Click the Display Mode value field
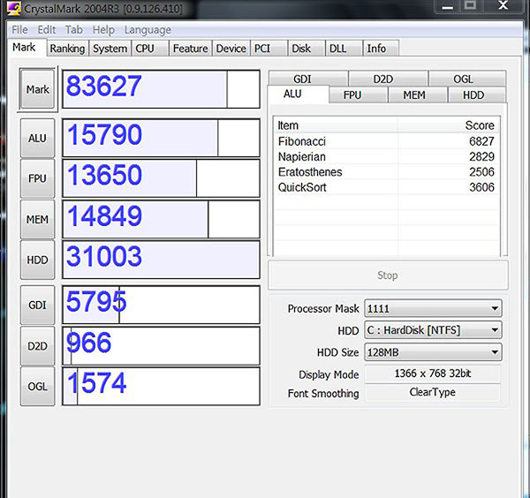530x498 pixels. click(432, 373)
